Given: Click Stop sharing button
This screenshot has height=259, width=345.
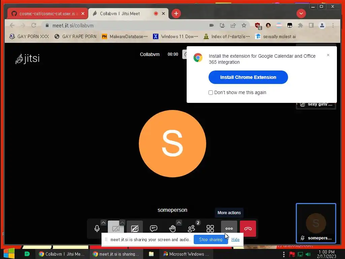Looking at the screenshot, I should click(211, 239).
